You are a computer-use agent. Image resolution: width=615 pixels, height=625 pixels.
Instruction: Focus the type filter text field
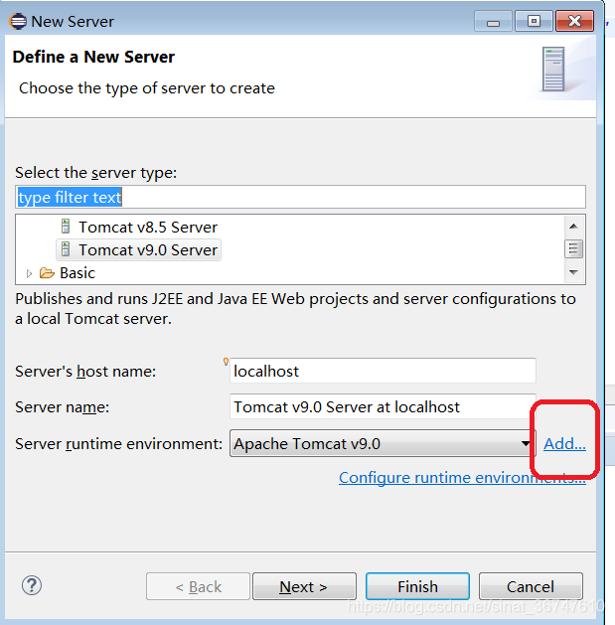point(300,197)
